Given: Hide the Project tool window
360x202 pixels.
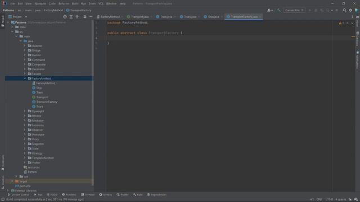Looking at the screenshot, I should 91,17.
